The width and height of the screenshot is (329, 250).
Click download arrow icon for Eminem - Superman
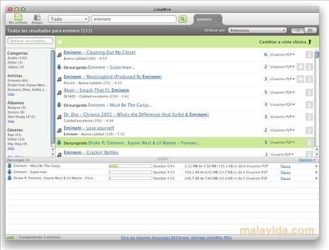click(x=59, y=67)
